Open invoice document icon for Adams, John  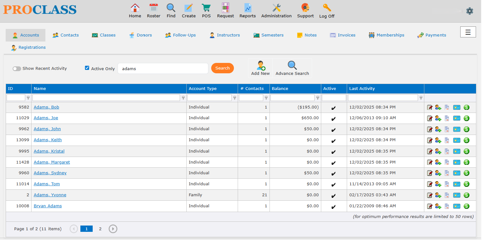447,129
